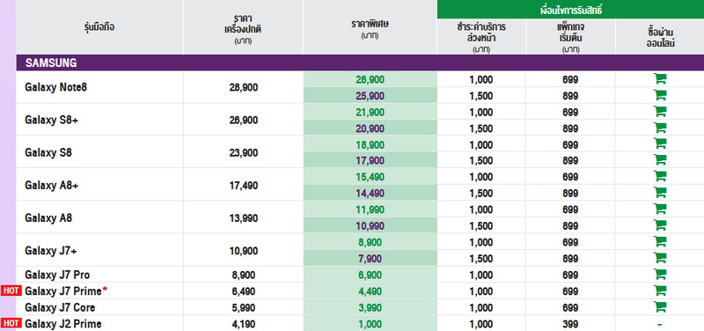The width and height of the screenshot is (704, 331).
Task: Click the แพ็กเกจเริ่มต้น column header
Action: coord(570,38)
